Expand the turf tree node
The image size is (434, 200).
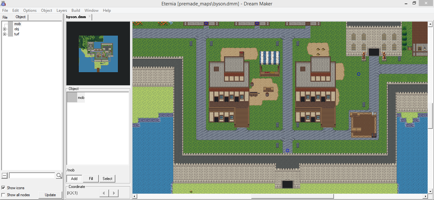point(4,34)
